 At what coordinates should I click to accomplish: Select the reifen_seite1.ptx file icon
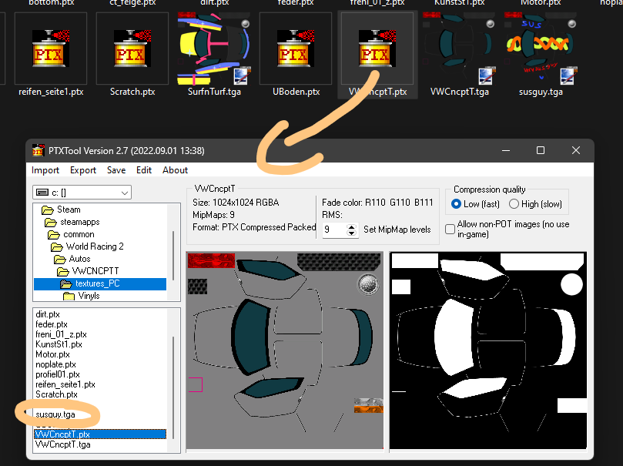coord(51,48)
